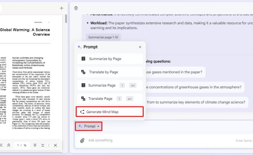The height and width of the screenshot is (155, 253).
Task: Click the Translate by Page icon
Action: (83, 72)
